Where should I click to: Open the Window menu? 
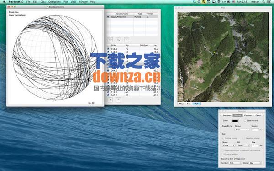click(83, 2)
